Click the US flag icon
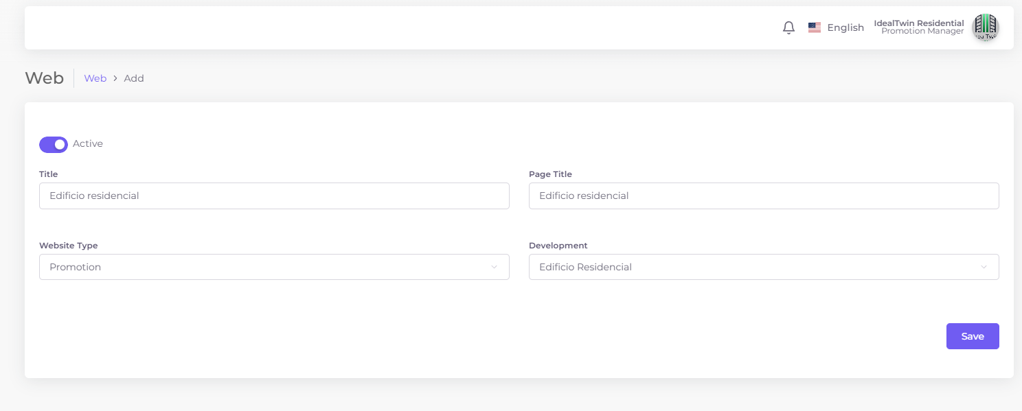 click(815, 28)
